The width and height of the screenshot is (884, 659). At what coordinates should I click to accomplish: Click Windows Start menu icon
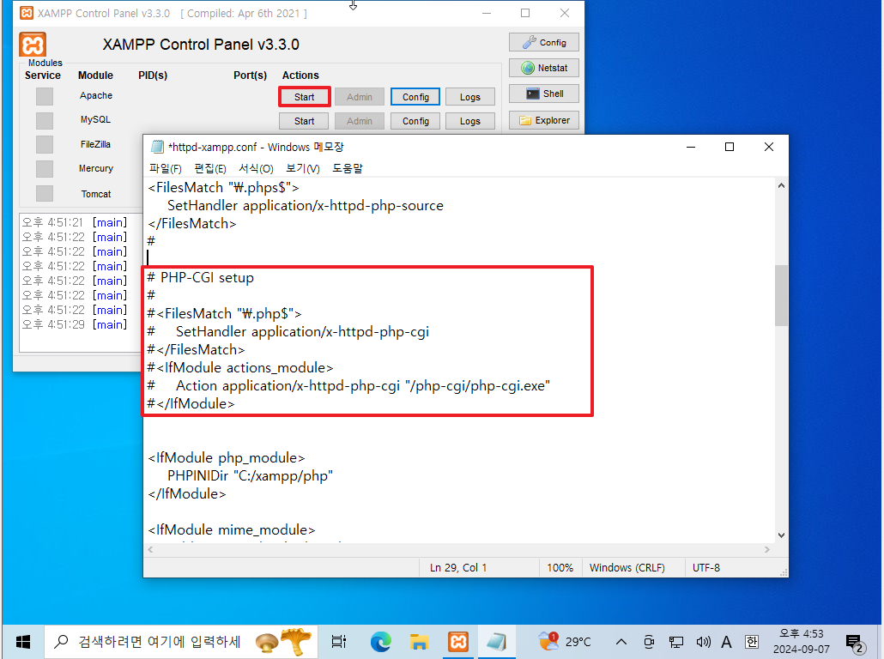[23, 642]
